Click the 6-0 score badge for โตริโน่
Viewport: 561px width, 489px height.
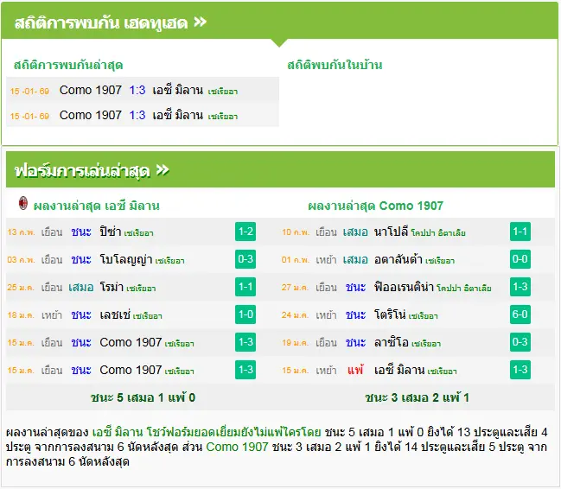click(x=520, y=314)
